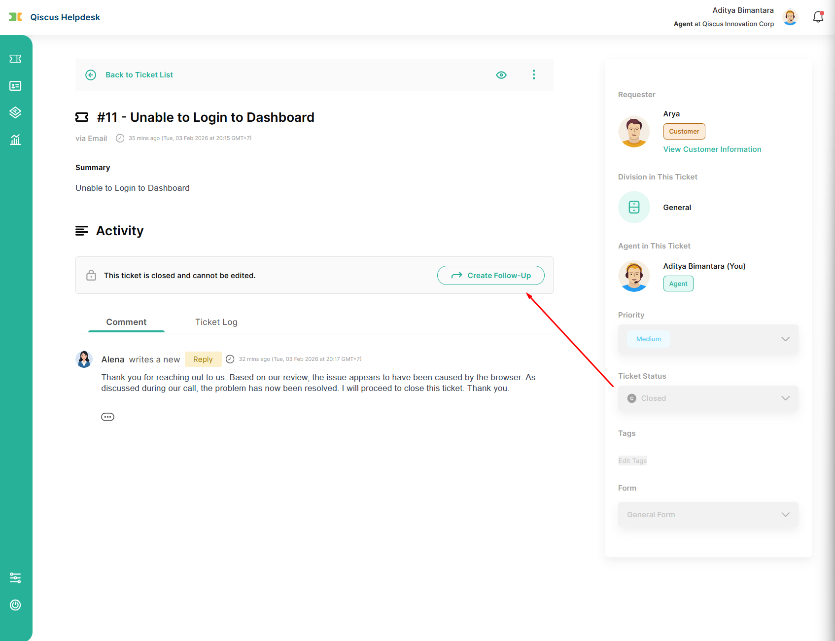This screenshot has height=641, width=835.
Task: Open the settings sliders icon in sidebar
Action: [x=15, y=578]
